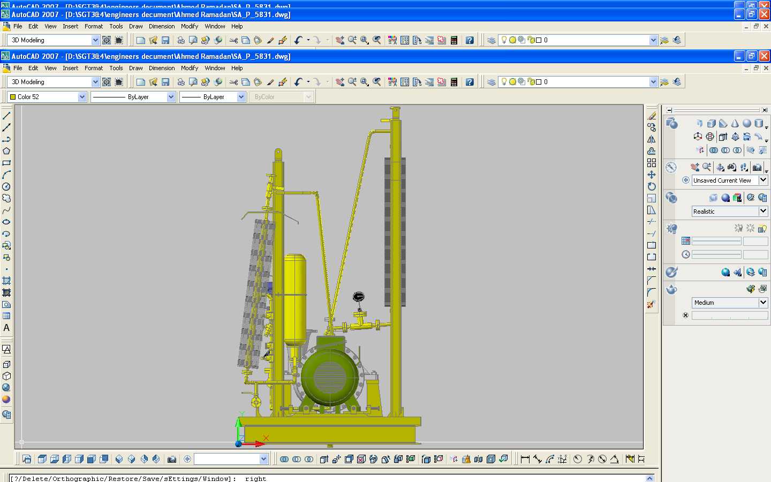Click the Pan Realtime icon

tap(339, 82)
